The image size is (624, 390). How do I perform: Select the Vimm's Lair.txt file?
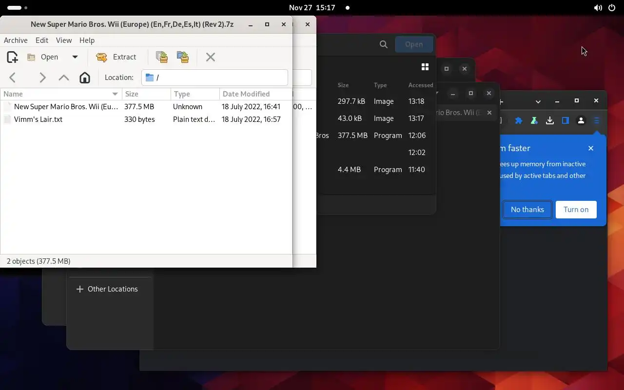coord(146,119)
